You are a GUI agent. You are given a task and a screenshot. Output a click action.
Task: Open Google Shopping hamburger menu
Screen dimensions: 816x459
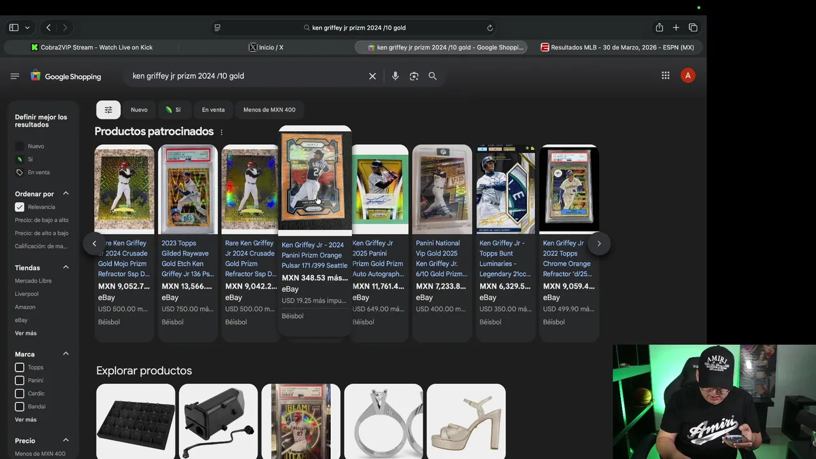click(15, 76)
